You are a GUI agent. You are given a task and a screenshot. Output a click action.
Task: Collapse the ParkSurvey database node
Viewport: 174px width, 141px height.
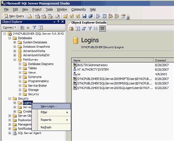15,60
